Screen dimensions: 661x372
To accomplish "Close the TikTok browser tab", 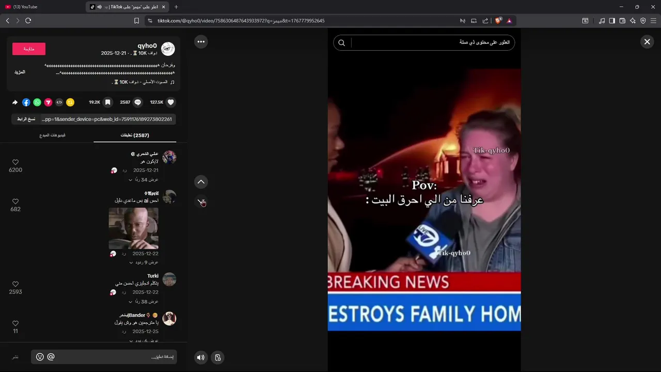I will pos(163,7).
